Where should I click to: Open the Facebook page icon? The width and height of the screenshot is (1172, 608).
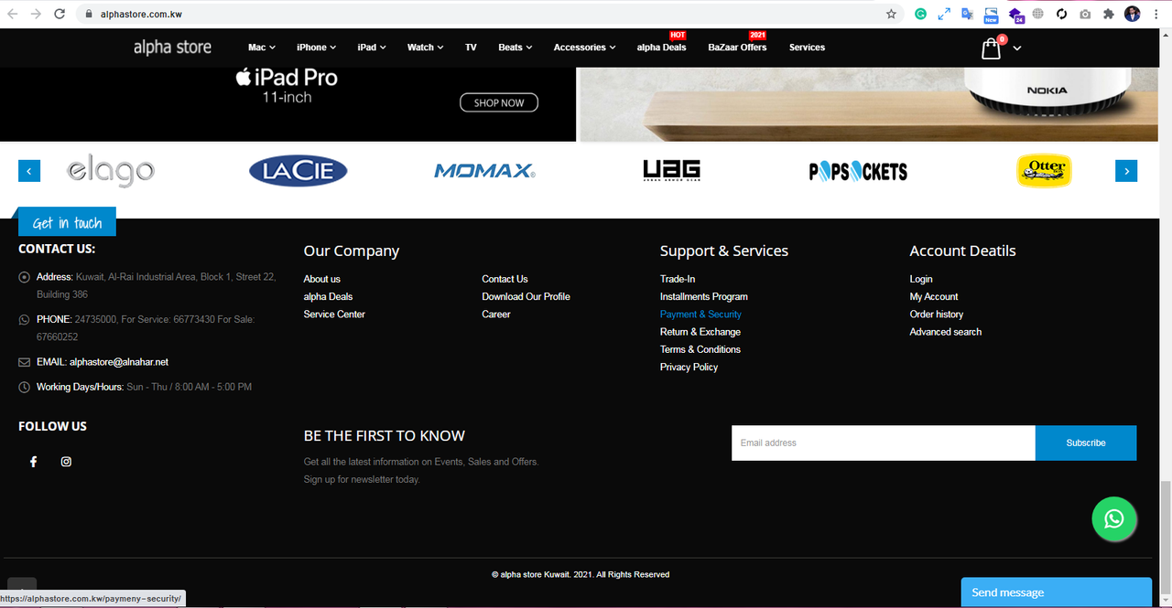[x=34, y=462]
